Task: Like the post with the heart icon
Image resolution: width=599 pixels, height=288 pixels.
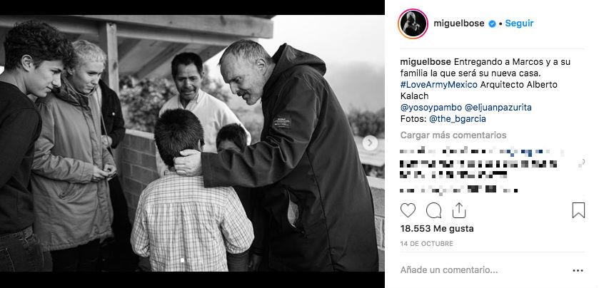Action: [x=408, y=210]
